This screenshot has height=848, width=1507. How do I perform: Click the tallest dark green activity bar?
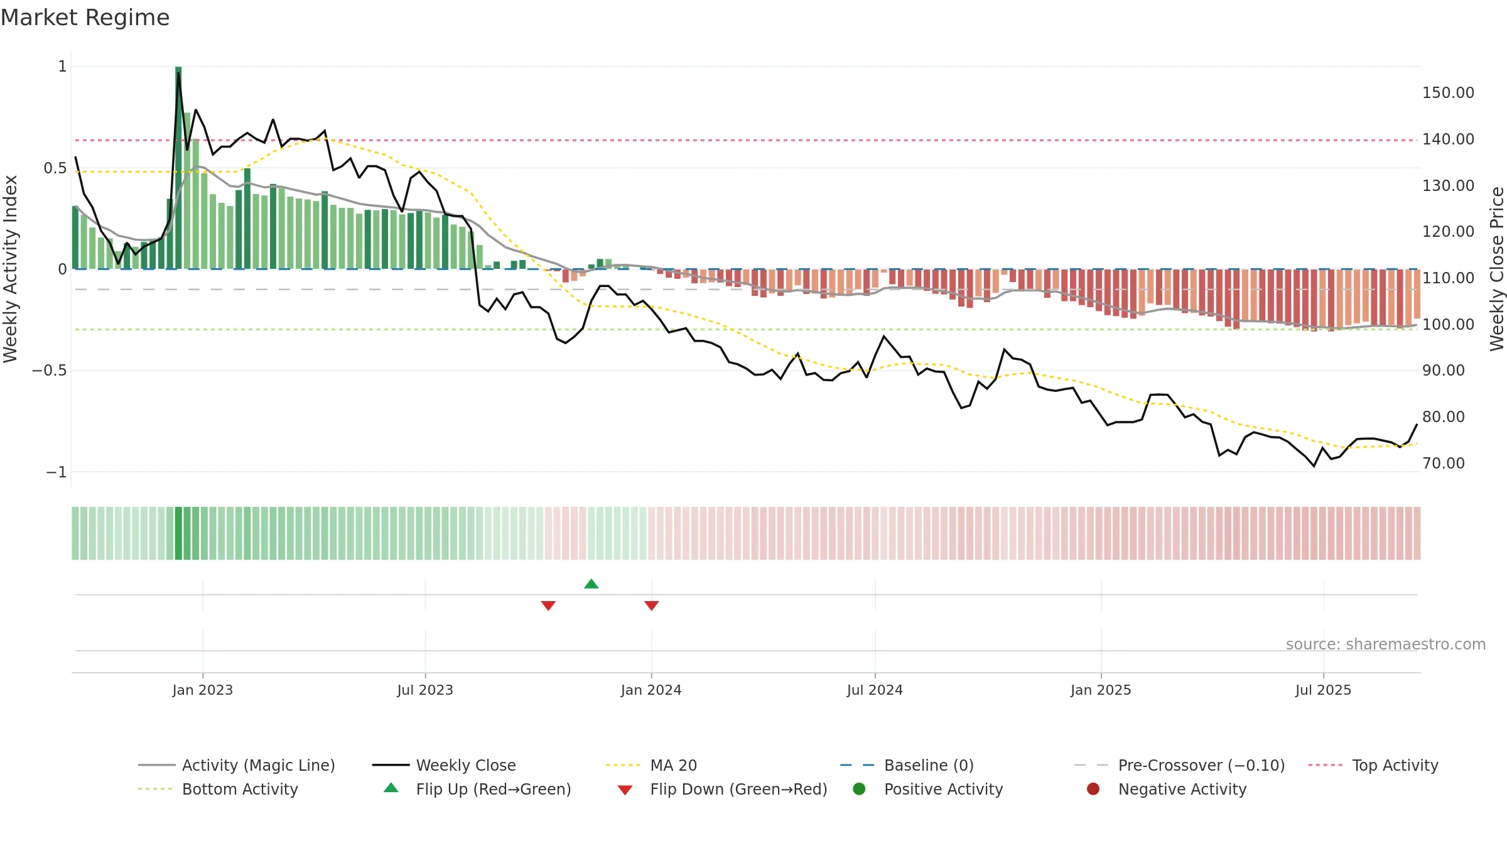coord(178,168)
